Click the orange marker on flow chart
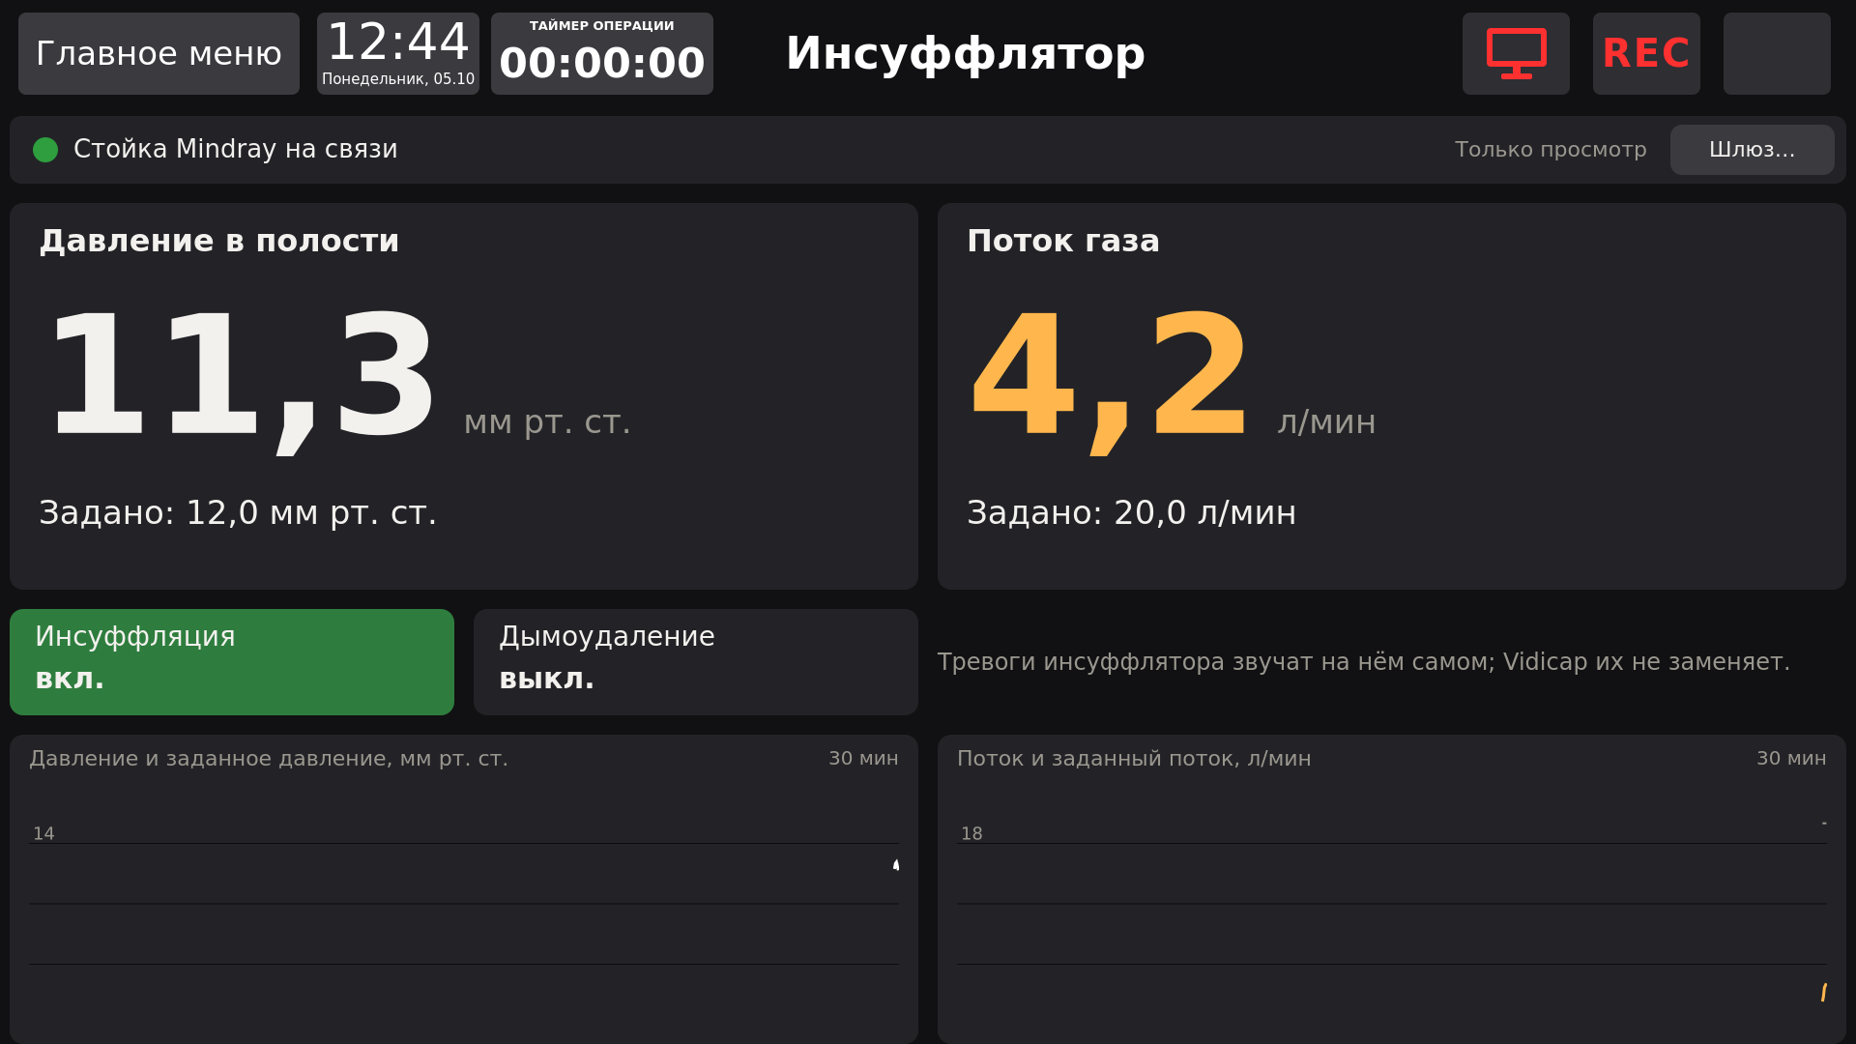 click(1823, 993)
